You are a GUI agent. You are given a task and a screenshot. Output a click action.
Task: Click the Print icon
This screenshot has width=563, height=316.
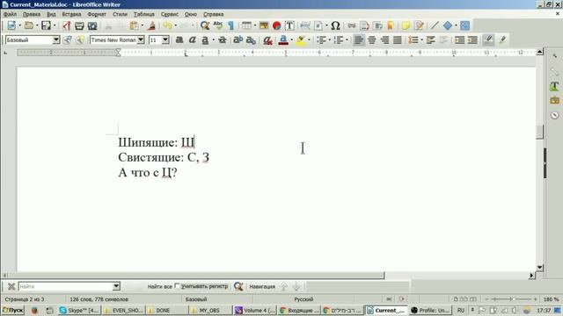[79, 25]
